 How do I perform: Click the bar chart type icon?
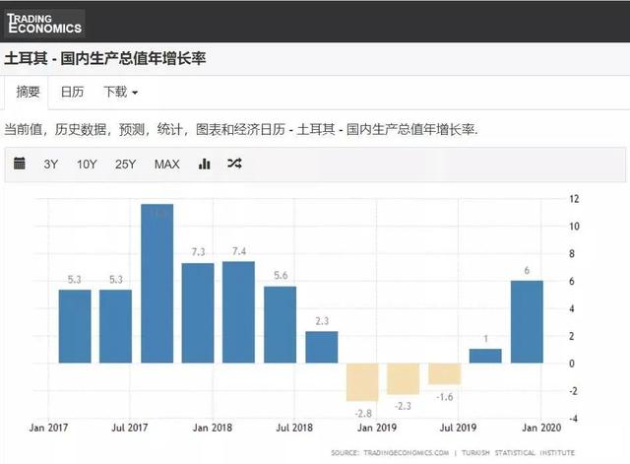click(x=205, y=164)
